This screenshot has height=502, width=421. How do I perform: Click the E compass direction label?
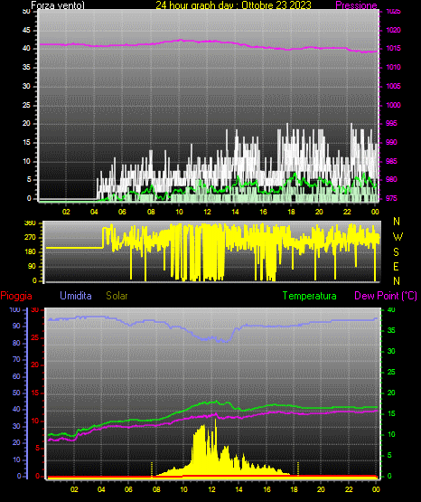pyautogui.click(x=396, y=266)
